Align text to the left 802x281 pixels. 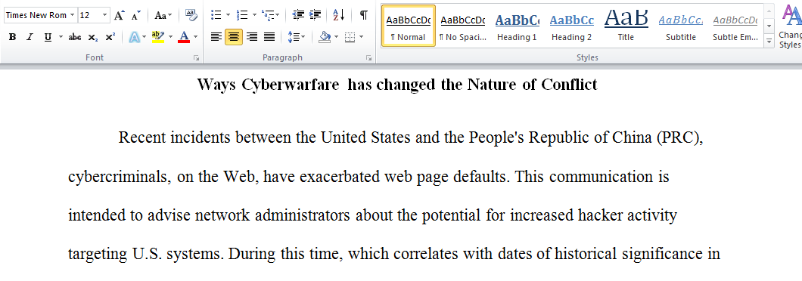[x=217, y=37]
